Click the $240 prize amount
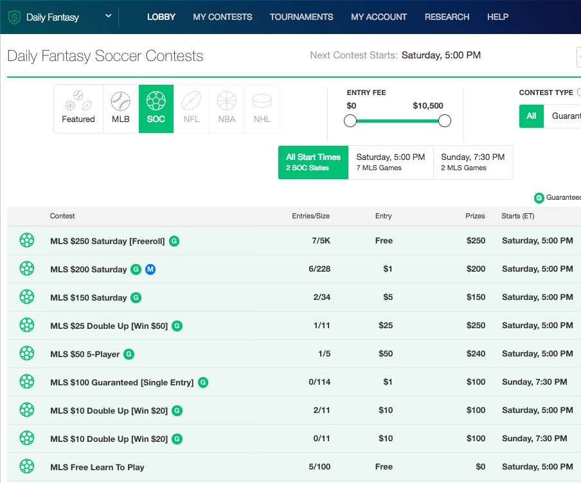 click(x=476, y=353)
